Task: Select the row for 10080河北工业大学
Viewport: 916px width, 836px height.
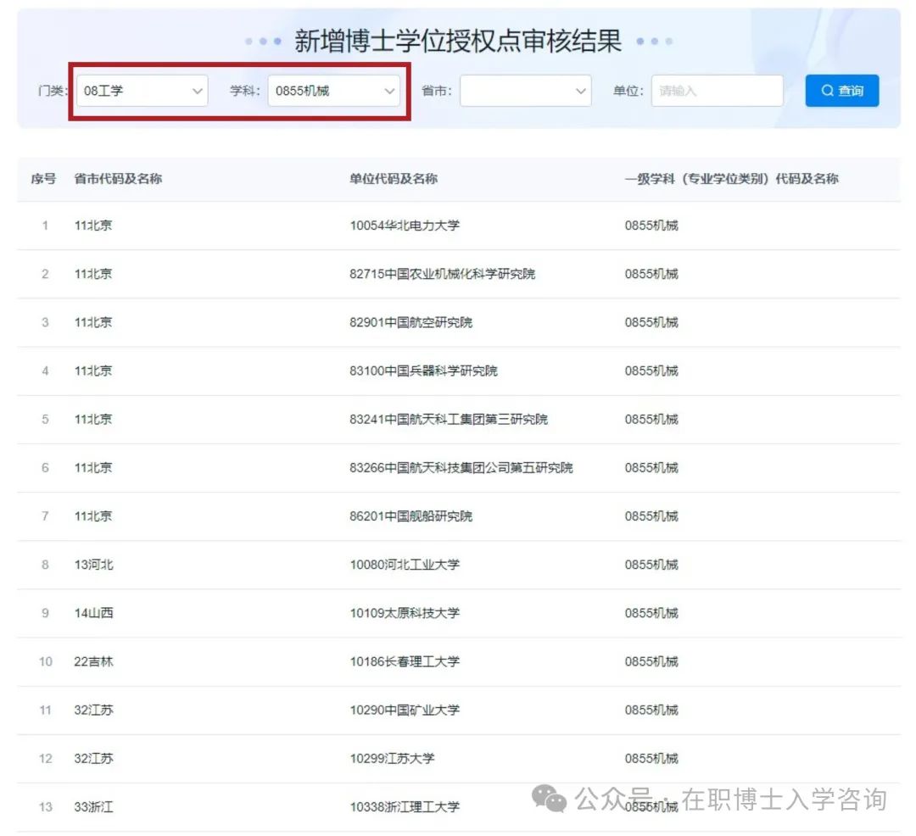Action: point(405,564)
